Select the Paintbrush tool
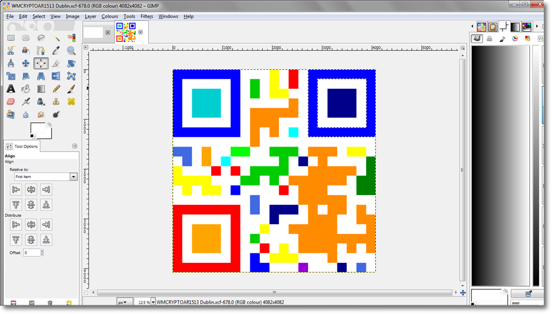 click(72, 89)
